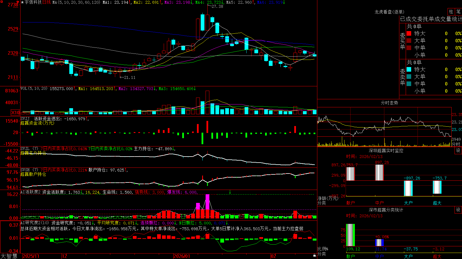Click the 2026/01 timeline marker
462x259 pixels.
pyautogui.click(x=182, y=256)
